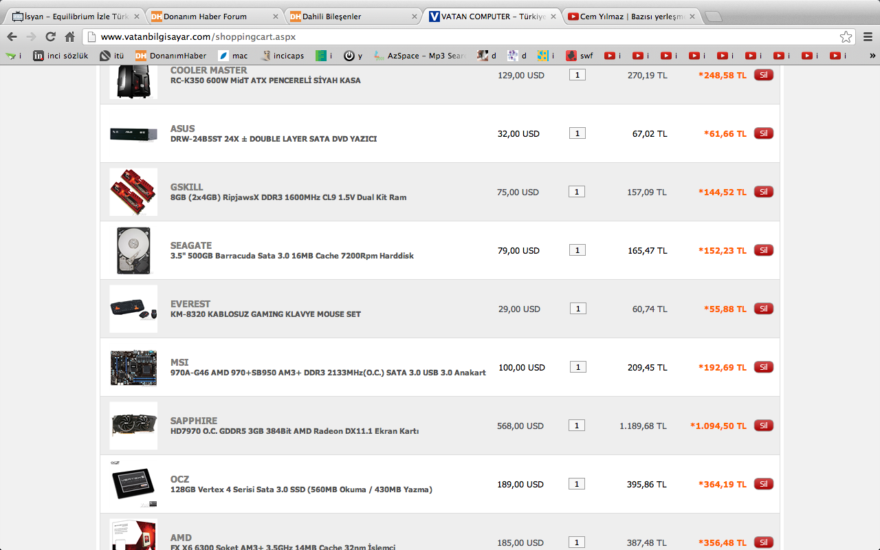Open the DonanımHaber bookmark
Screen dimensions: 880x550
pos(170,56)
